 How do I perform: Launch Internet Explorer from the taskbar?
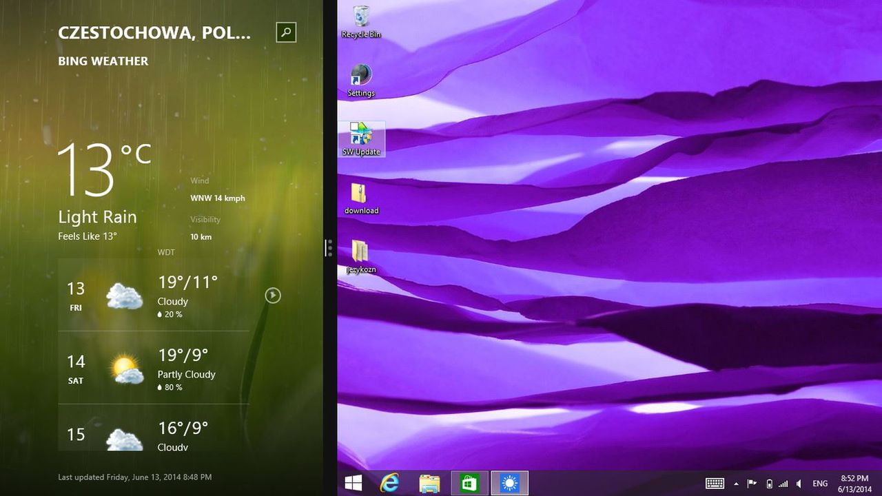tap(390, 483)
